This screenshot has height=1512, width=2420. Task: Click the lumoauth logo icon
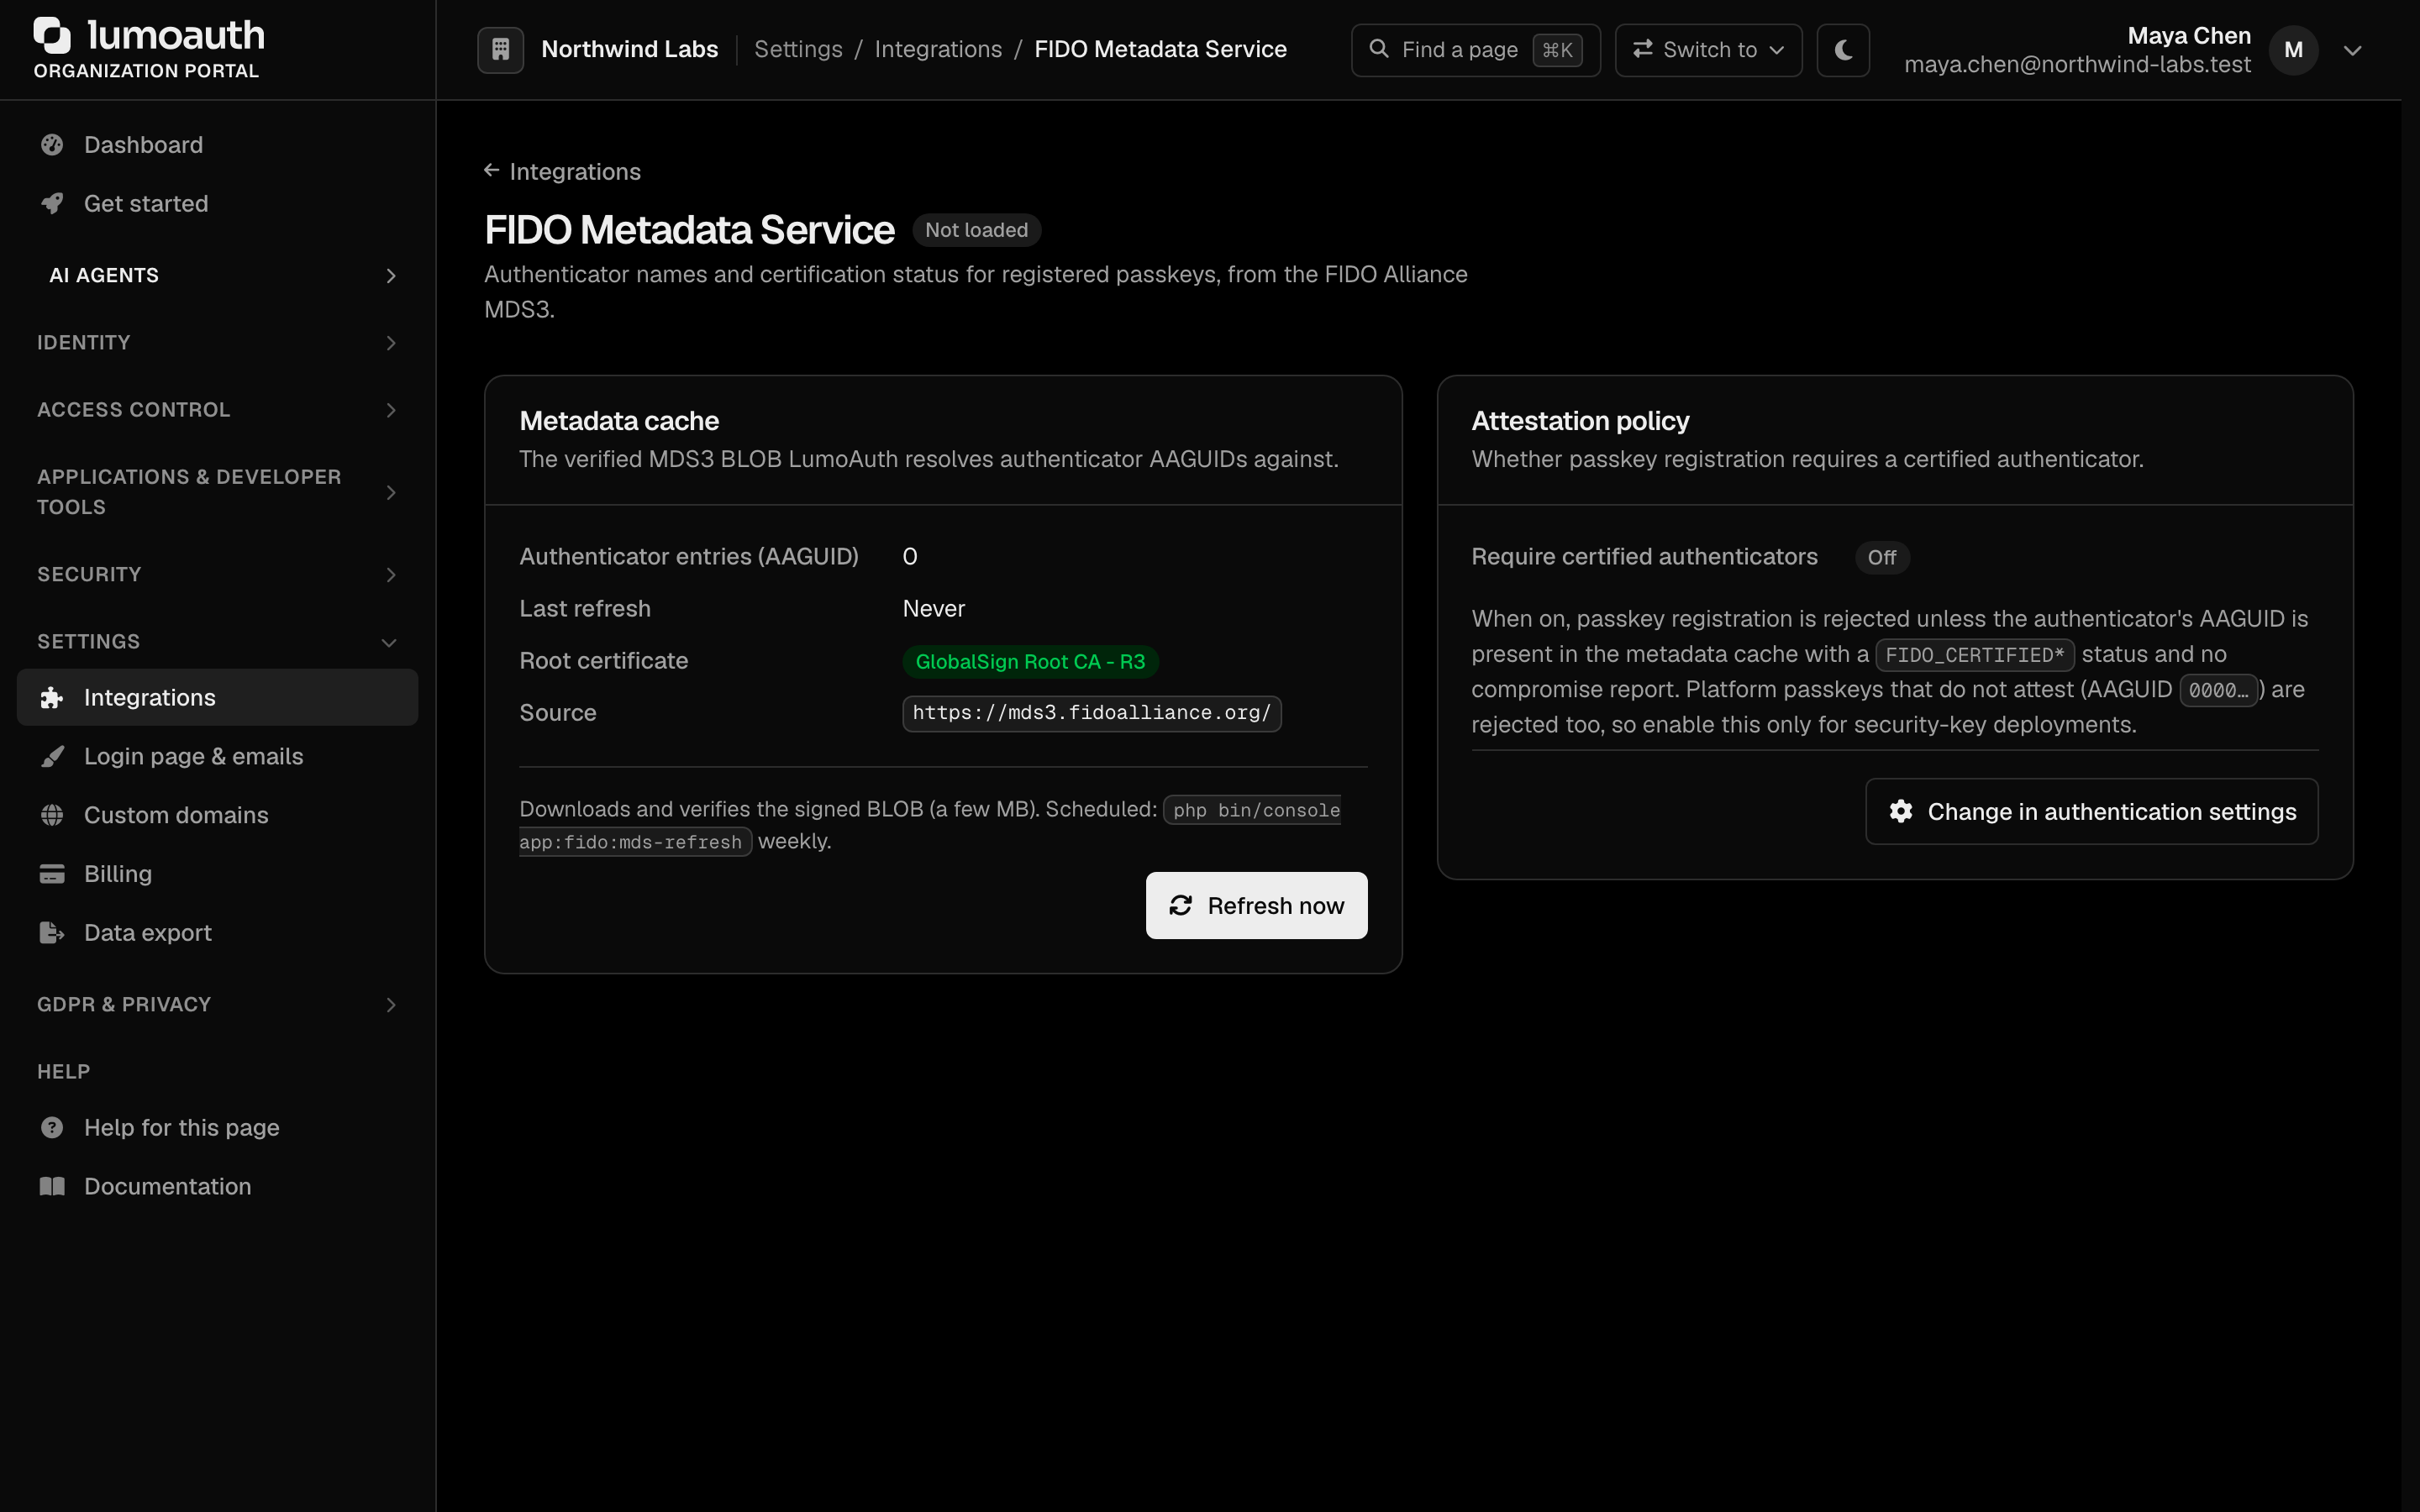tap(52, 35)
